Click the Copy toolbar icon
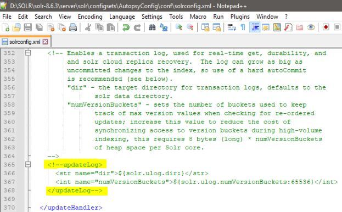Screen dimensions: 342x212 pyautogui.click(x=99, y=27)
